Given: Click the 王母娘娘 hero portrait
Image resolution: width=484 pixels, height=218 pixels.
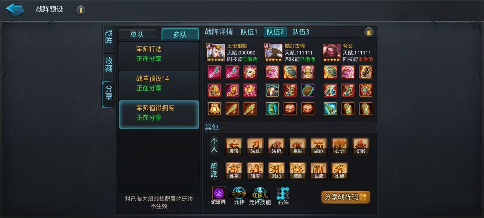Looking at the screenshot, I should 216,52.
